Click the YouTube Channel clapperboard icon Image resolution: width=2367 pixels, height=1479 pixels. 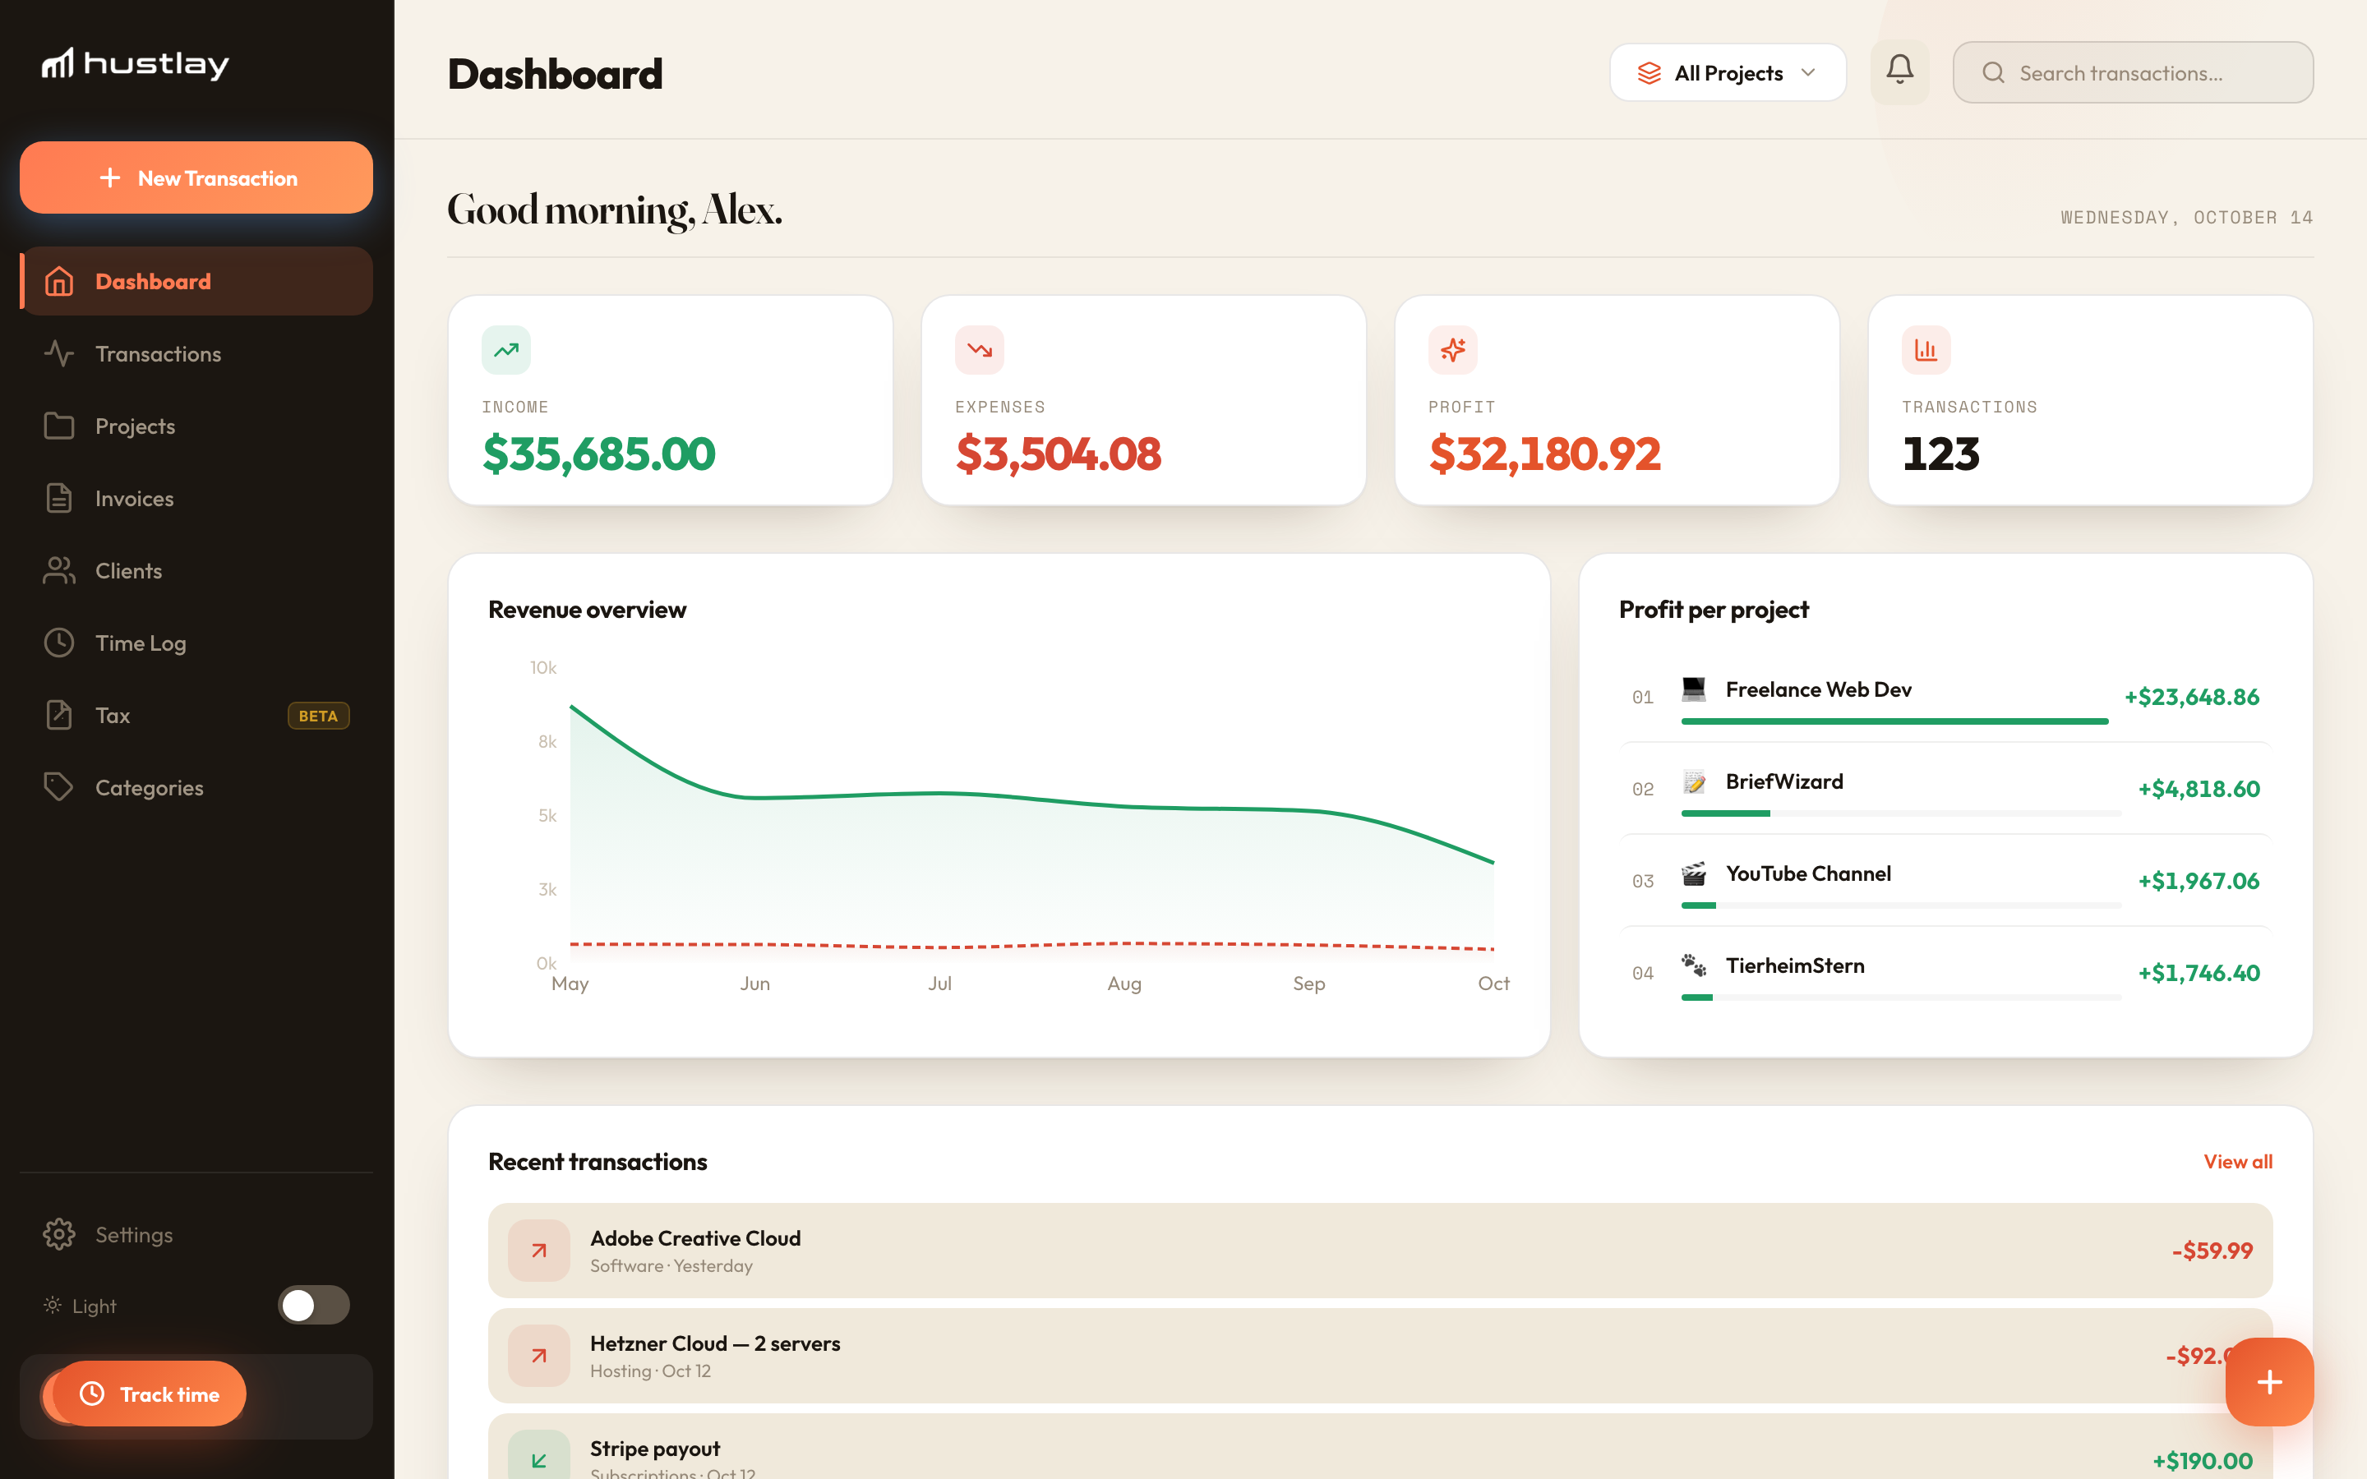coord(1694,873)
